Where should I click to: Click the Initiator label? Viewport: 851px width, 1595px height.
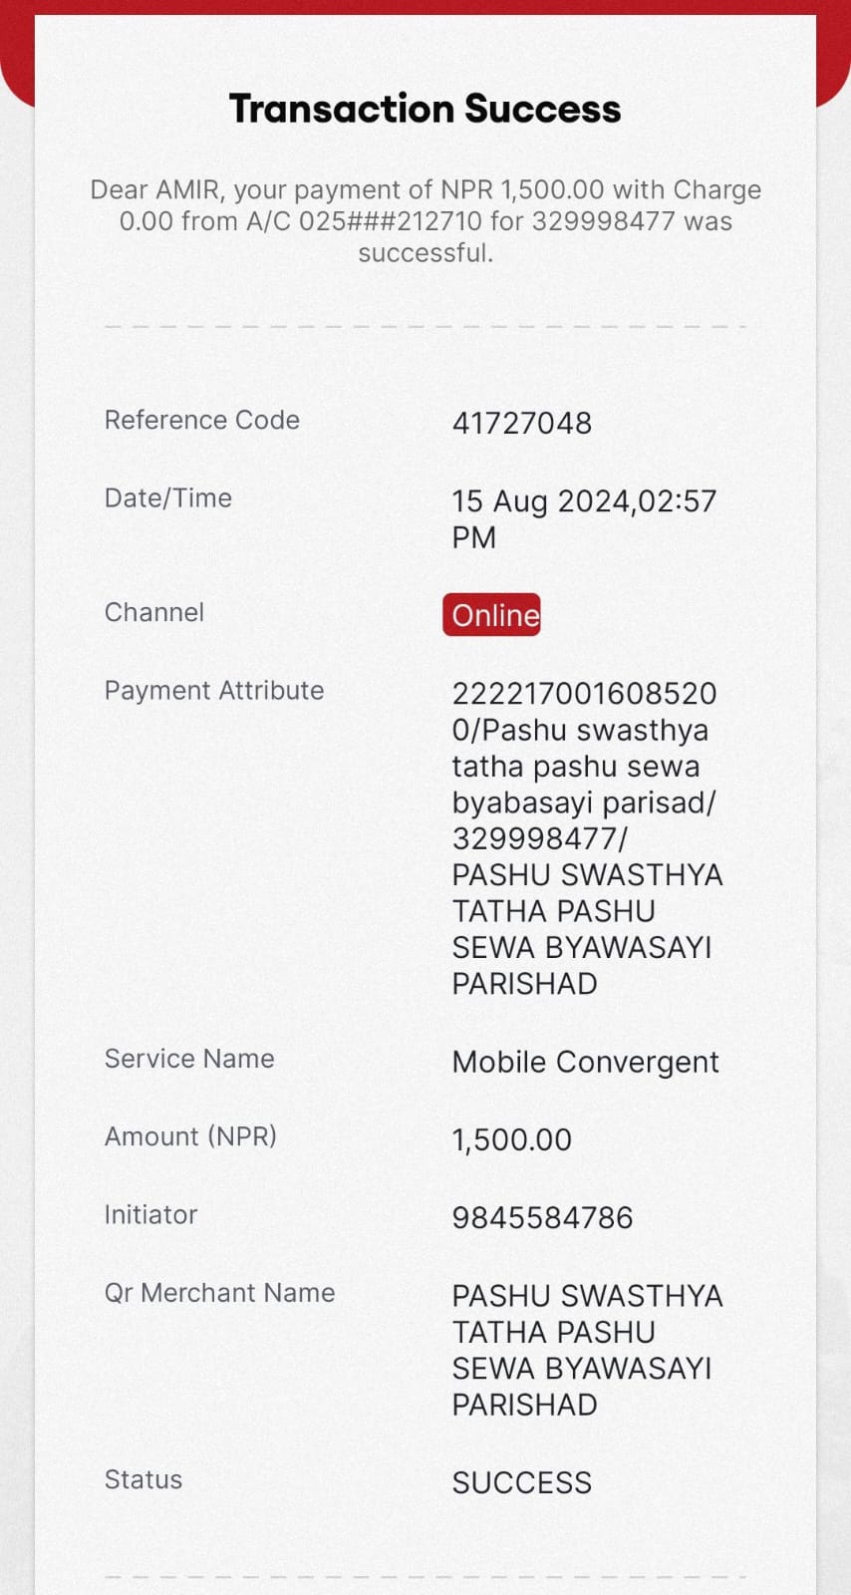click(151, 1214)
